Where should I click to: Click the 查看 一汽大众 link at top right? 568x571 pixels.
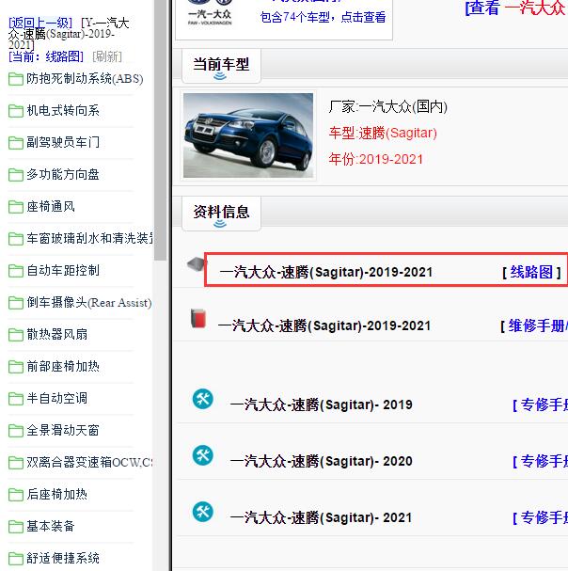[516, 8]
